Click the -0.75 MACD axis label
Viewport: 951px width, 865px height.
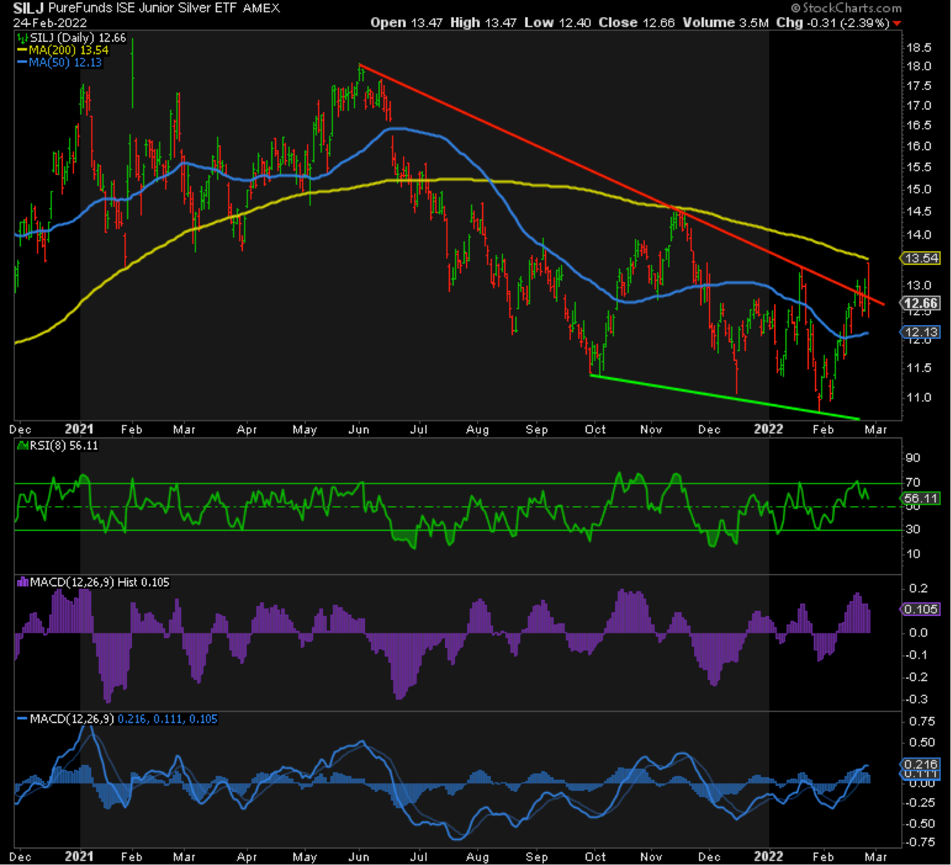pos(920,842)
